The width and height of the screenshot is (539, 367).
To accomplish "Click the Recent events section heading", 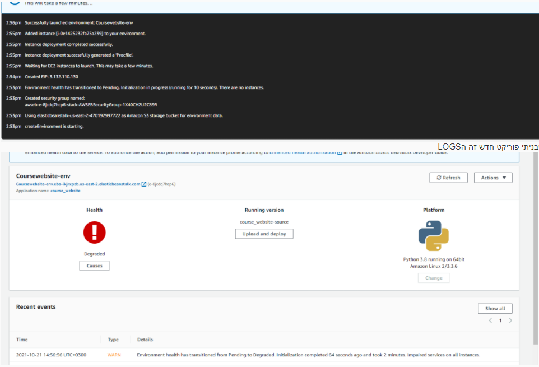I will tap(36, 307).
